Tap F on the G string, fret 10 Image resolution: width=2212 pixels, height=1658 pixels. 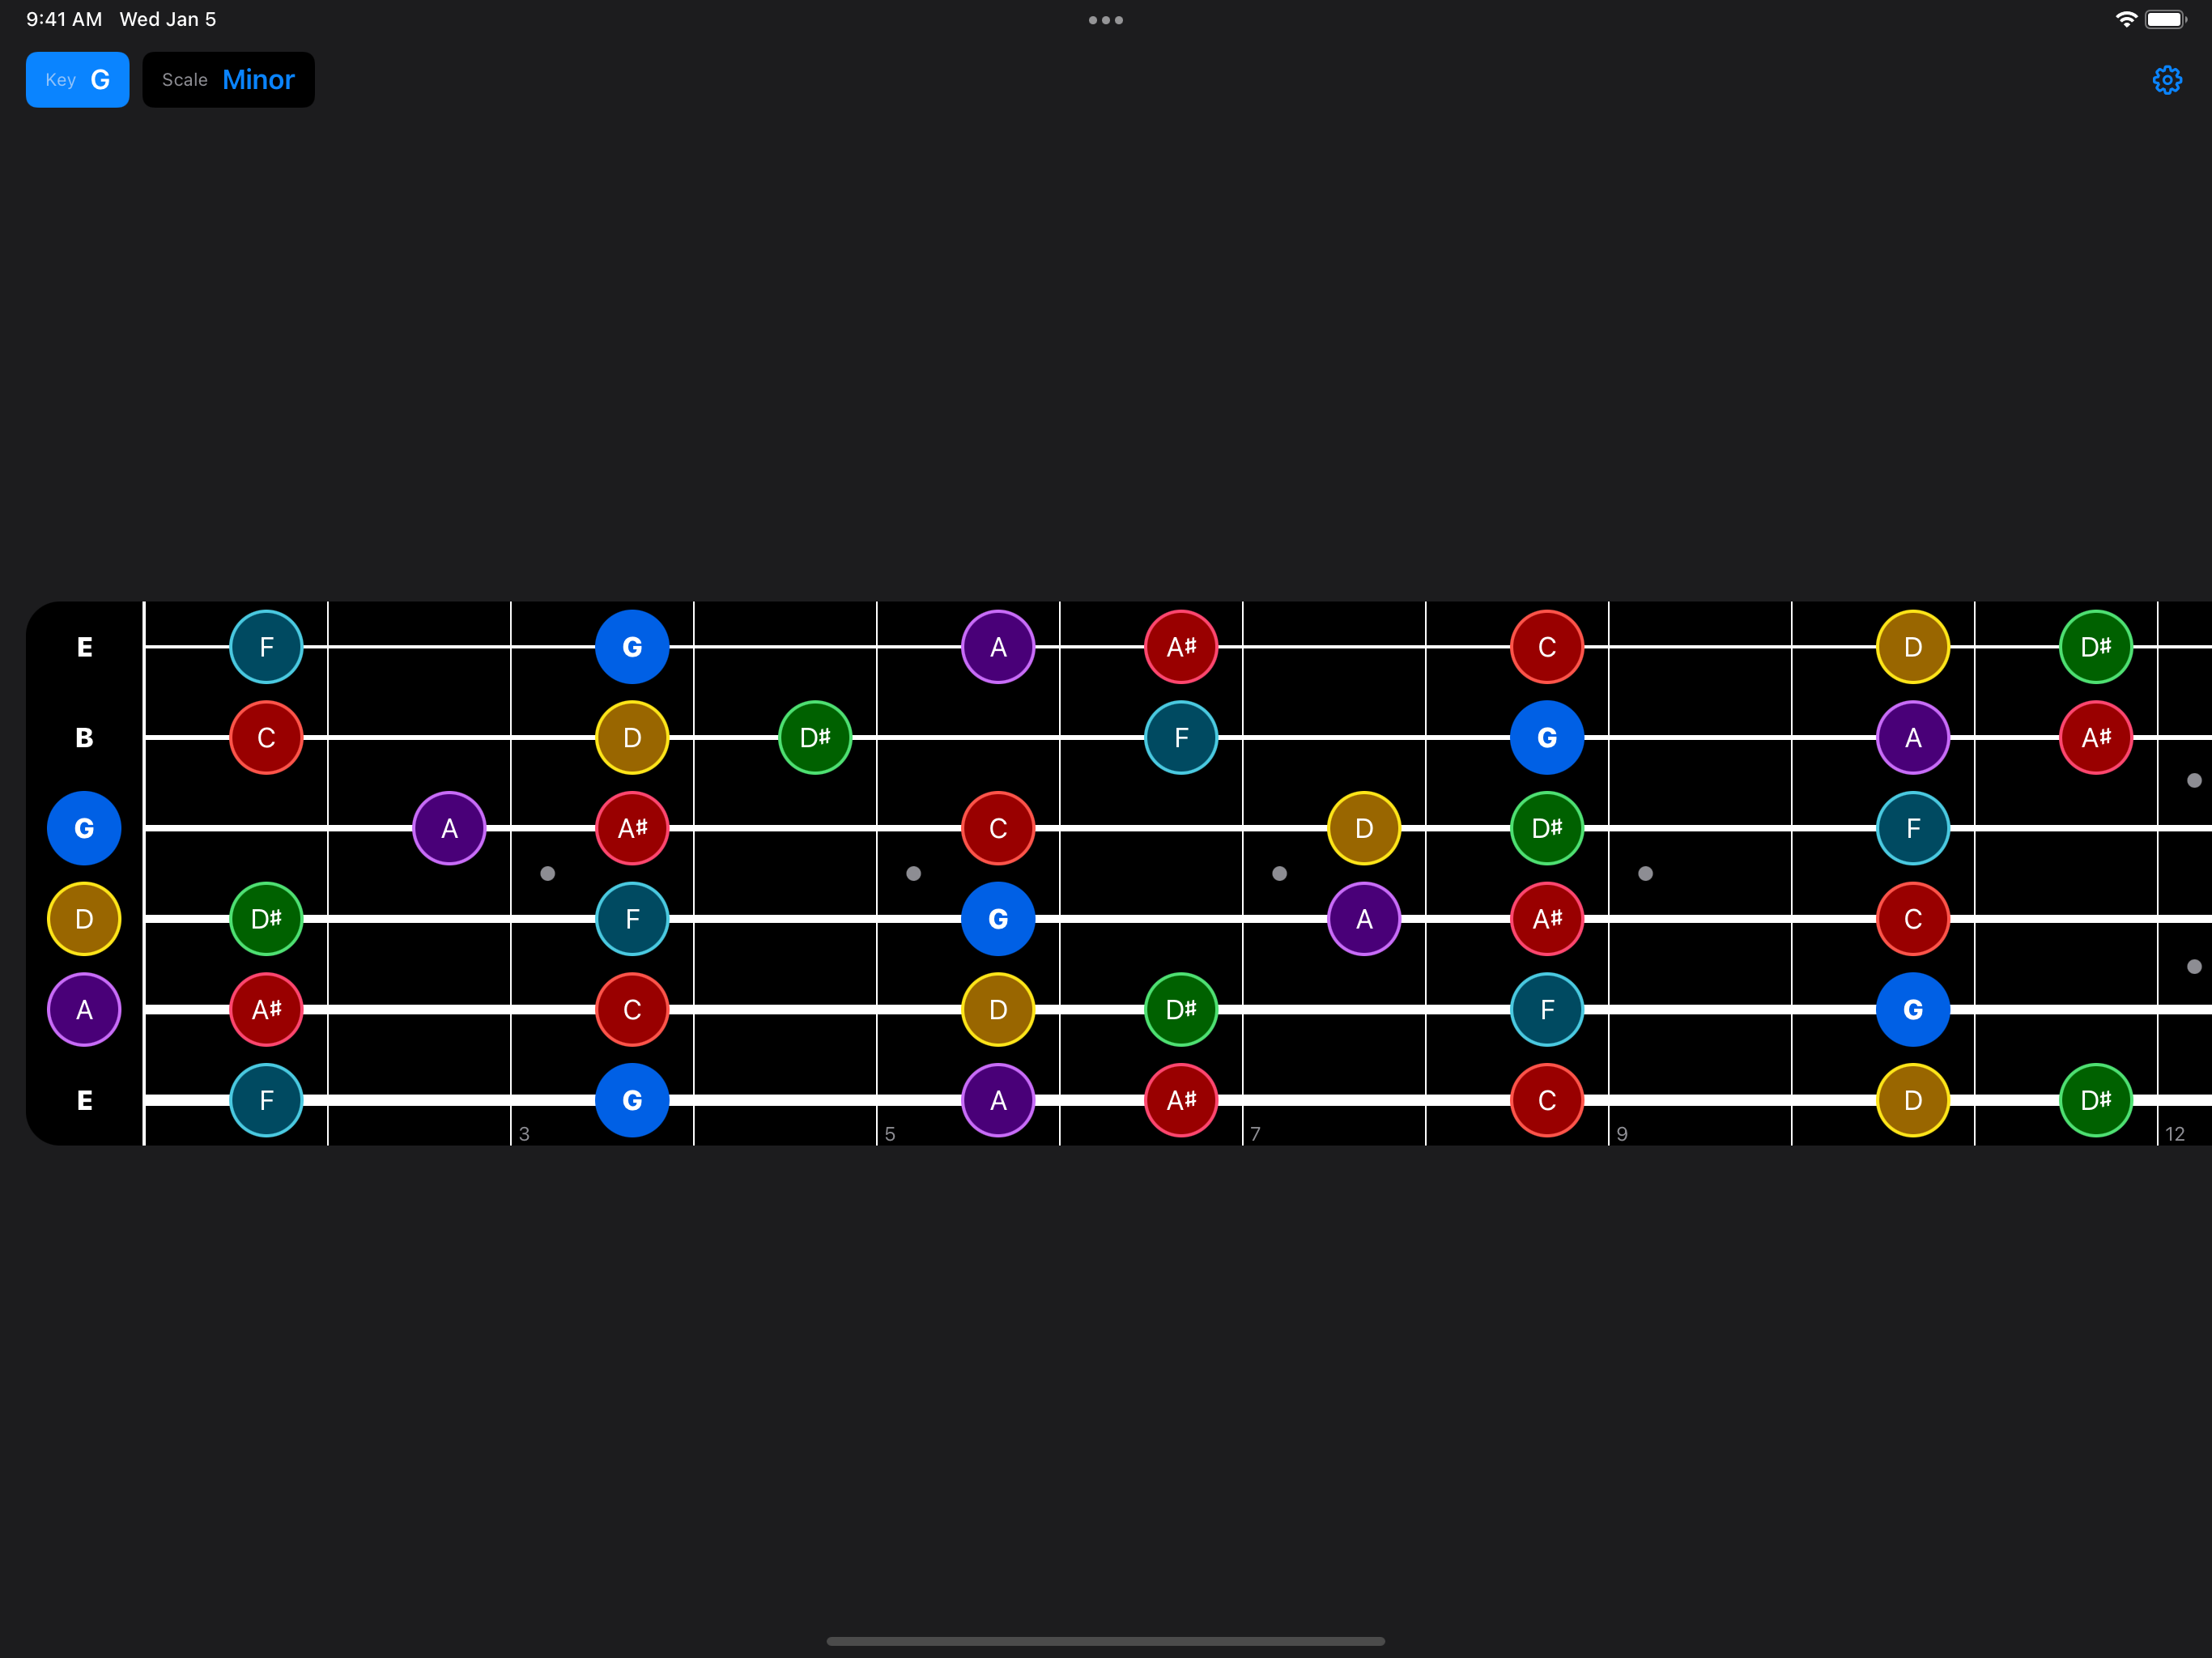(1913, 828)
